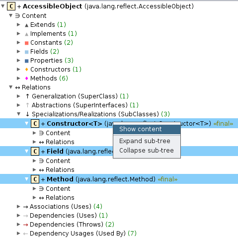
Task: Click the Method class icon
Action: pos(35,179)
